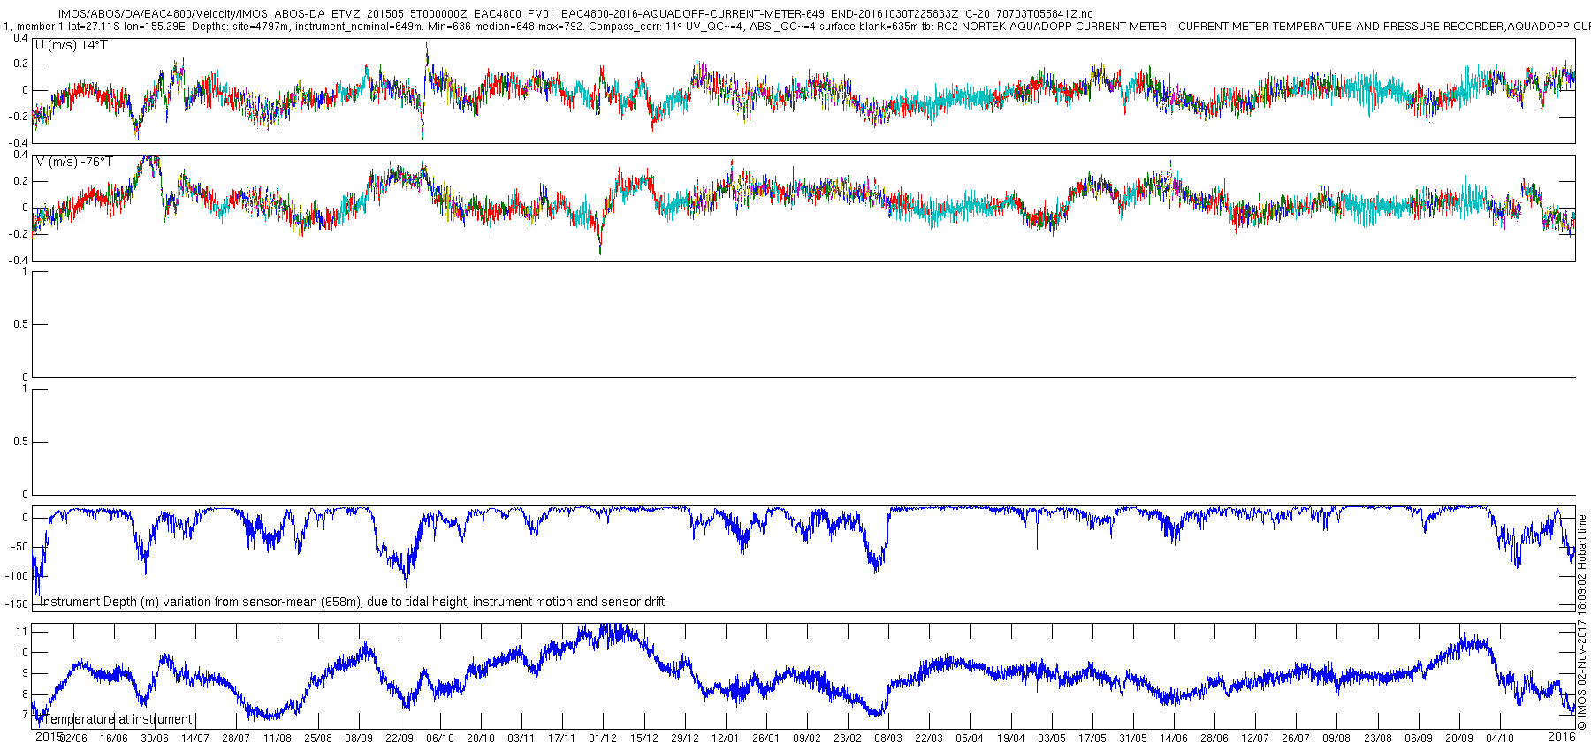Click the '9' tick on temperature axis
Image resolution: width=1591 pixels, height=751 pixels.
click(27, 673)
